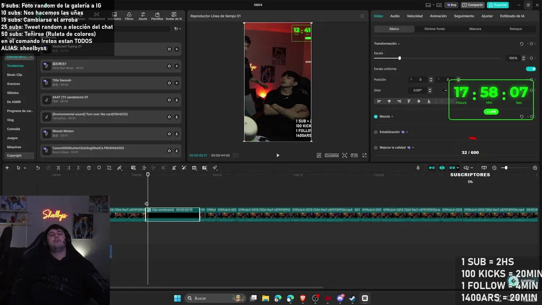Favorite the Title Swoosh sound

(169, 83)
